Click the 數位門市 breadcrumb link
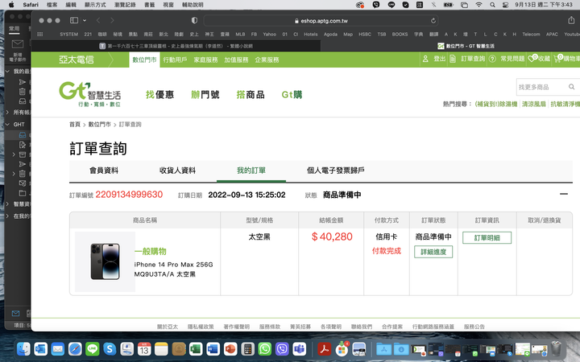The image size is (580, 362). pyautogui.click(x=100, y=125)
